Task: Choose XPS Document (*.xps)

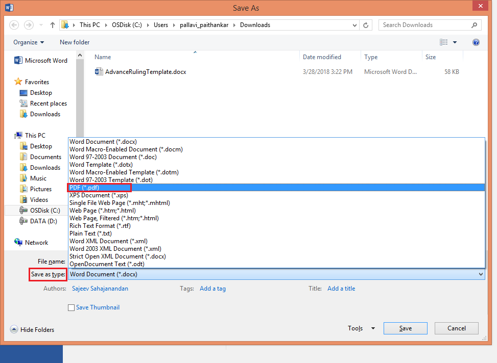Action: coord(276,195)
